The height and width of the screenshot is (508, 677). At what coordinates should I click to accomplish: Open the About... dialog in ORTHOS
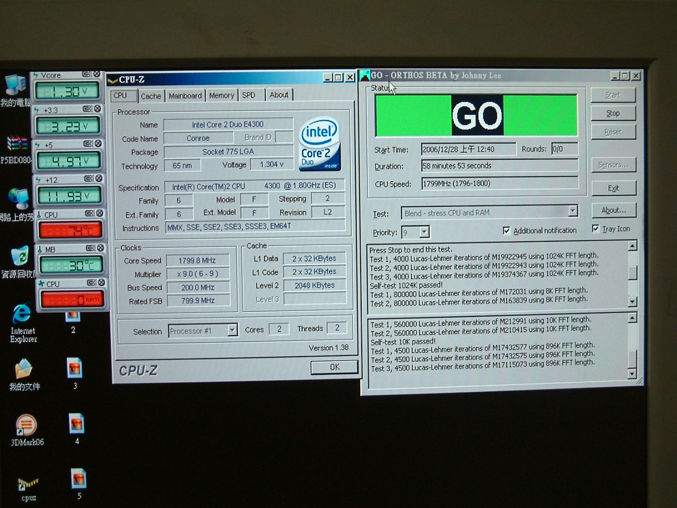point(614,210)
